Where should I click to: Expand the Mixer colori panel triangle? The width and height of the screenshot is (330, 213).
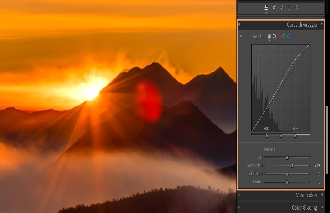point(322,195)
